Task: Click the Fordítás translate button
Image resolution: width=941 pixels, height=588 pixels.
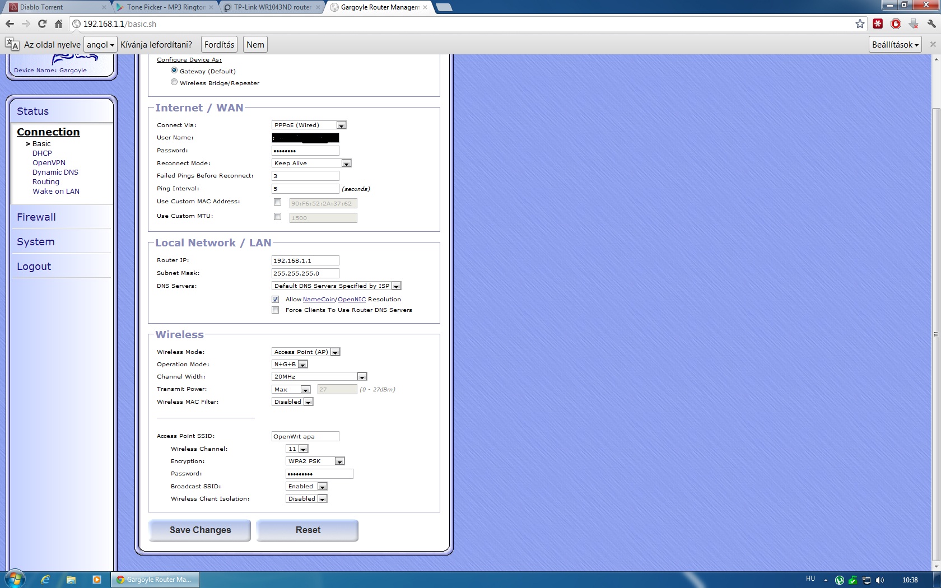Action: 219,44
